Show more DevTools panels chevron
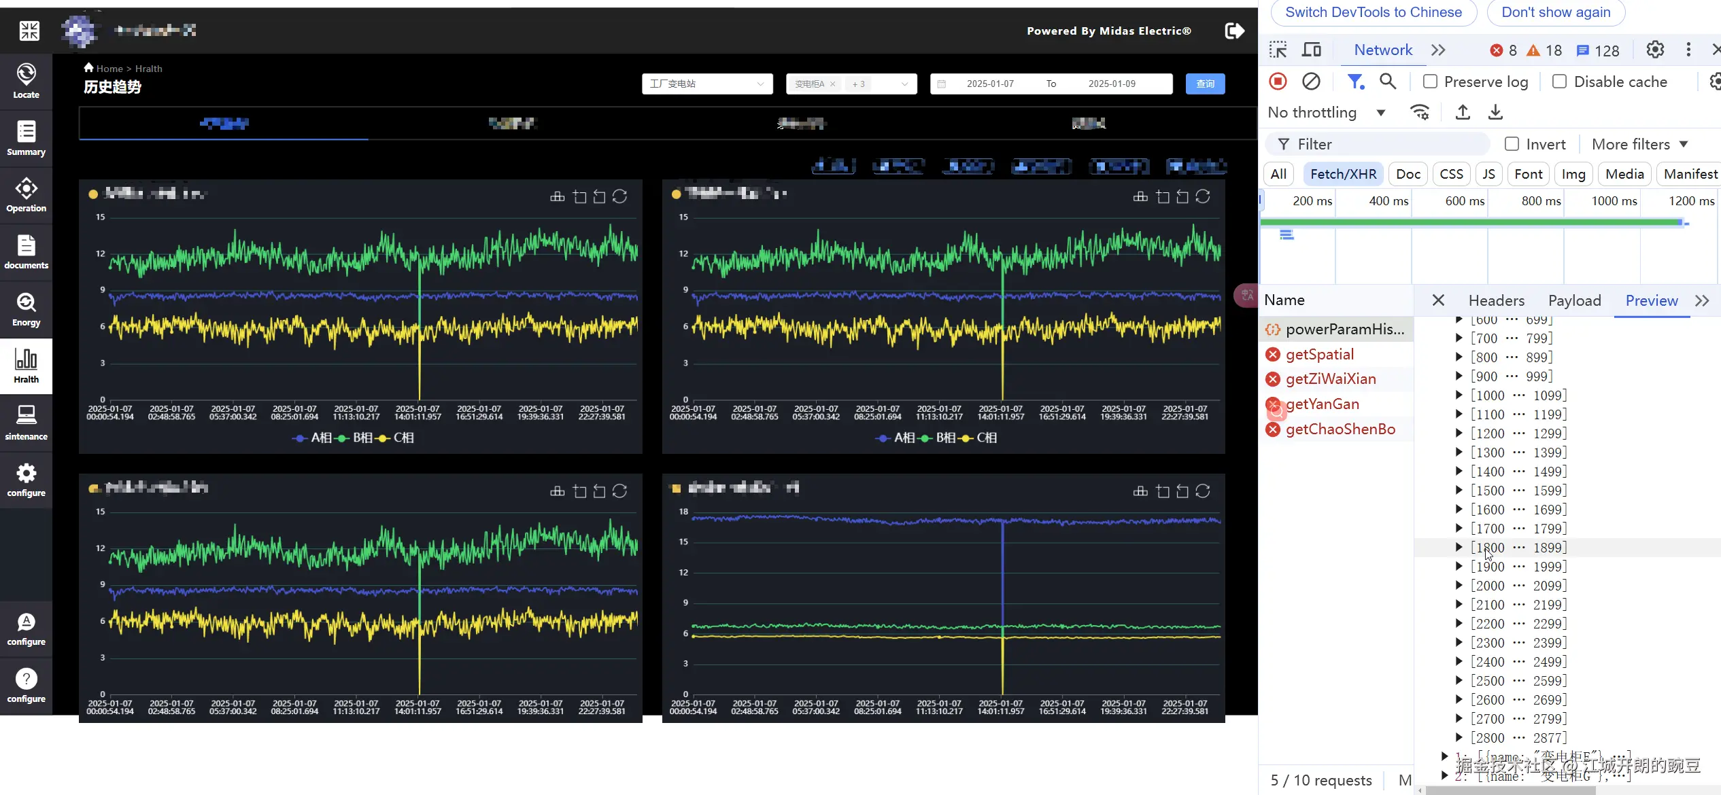The width and height of the screenshot is (1721, 795). tap(1437, 50)
